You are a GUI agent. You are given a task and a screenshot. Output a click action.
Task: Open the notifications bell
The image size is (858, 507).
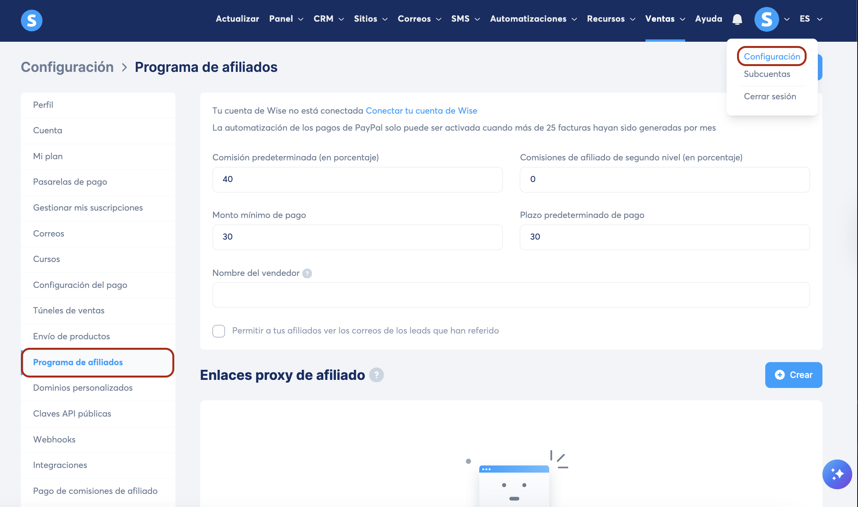coord(737,19)
